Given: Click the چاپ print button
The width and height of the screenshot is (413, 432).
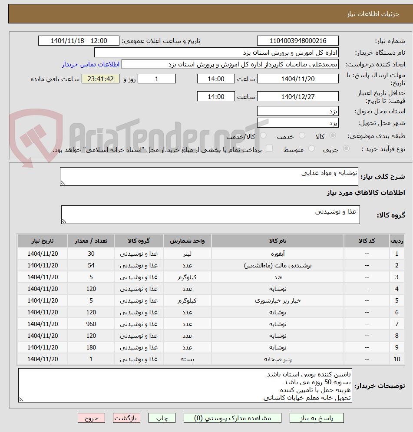Looking at the screenshot, I should pyautogui.click(x=162, y=418).
